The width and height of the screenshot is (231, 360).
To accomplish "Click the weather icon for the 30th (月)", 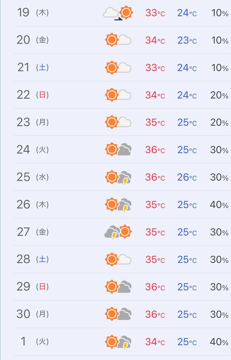I will click(118, 314).
